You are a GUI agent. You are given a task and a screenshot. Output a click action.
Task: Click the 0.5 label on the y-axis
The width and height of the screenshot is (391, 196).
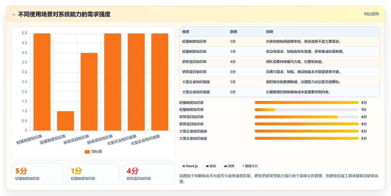coord(24,121)
